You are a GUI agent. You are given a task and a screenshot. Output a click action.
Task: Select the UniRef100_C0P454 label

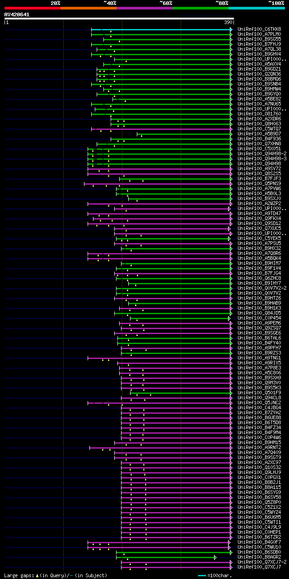(x=258, y=318)
